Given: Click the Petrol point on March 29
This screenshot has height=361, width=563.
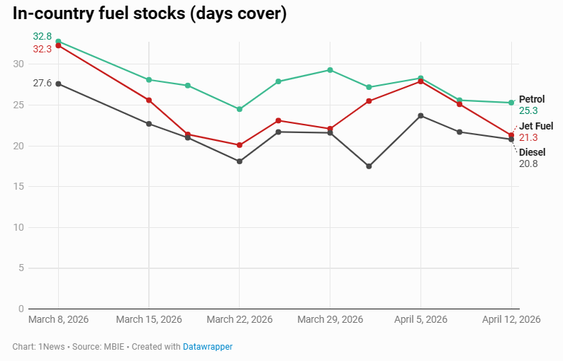Looking at the screenshot, I should tap(330, 70).
